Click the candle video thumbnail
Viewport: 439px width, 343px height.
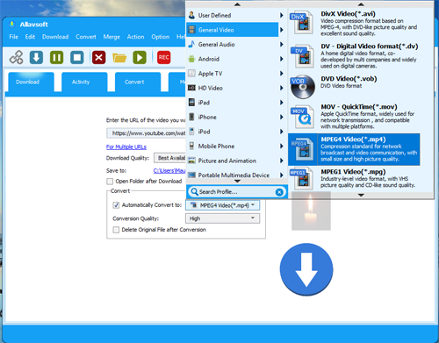pos(311,211)
